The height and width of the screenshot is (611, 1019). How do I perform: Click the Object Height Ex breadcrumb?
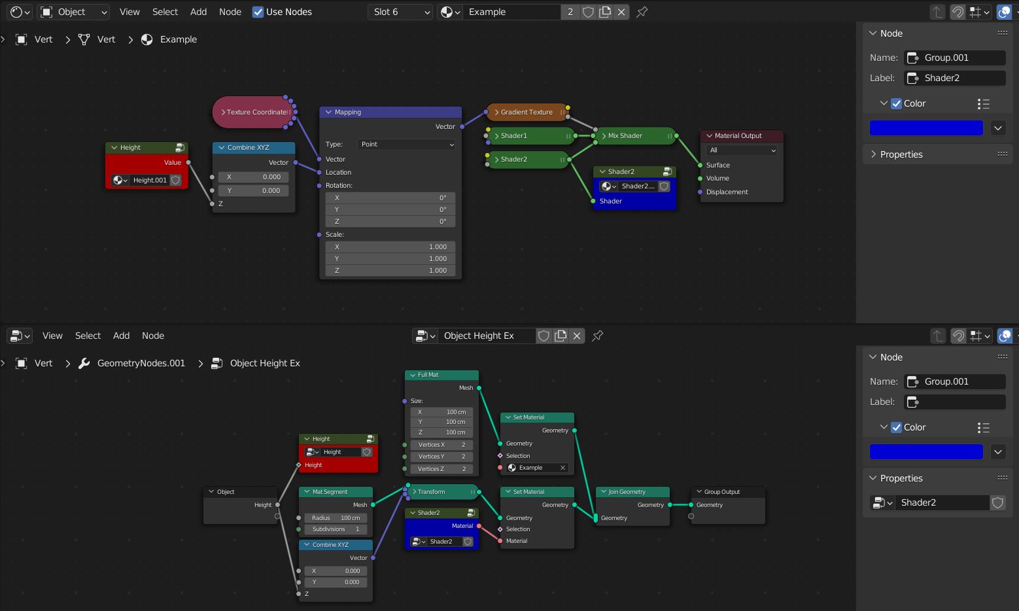click(255, 363)
